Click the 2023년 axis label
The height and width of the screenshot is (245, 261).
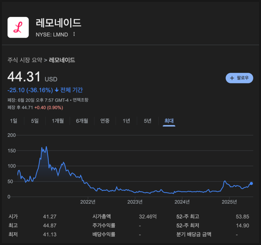[135, 202]
